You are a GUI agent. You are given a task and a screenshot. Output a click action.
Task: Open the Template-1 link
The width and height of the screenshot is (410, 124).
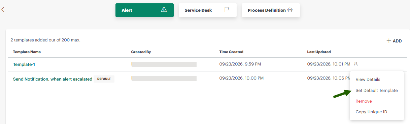tap(24, 65)
